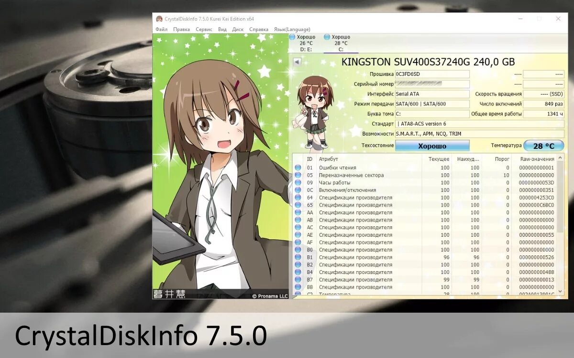The width and height of the screenshot is (574, 358).
Task: Click the features field S.M.A.R.T., APM, NCQ, TRIM
Action: [x=480, y=134]
